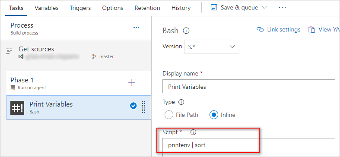Open the top toolbar more options ellipsis
The width and height of the screenshot is (340, 157).
point(282,8)
